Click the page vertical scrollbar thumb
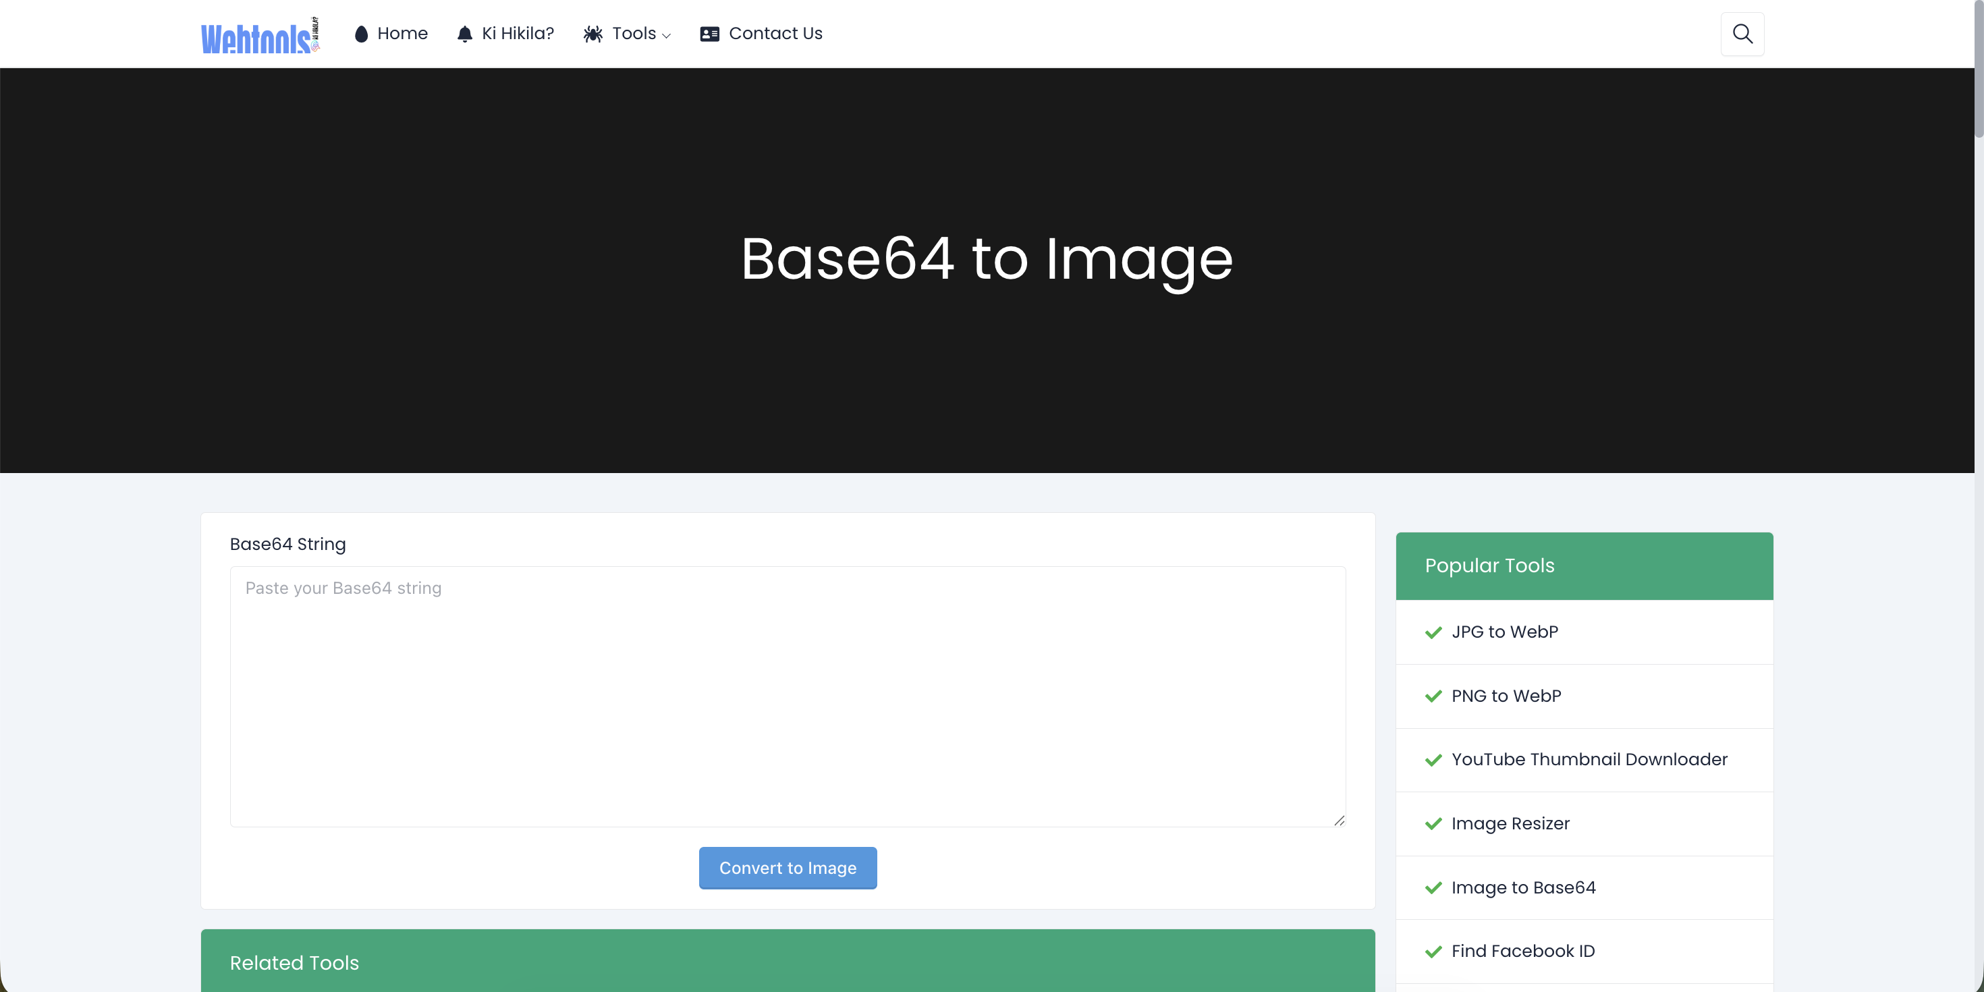The image size is (1984, 992). (x=1979, y=70)
